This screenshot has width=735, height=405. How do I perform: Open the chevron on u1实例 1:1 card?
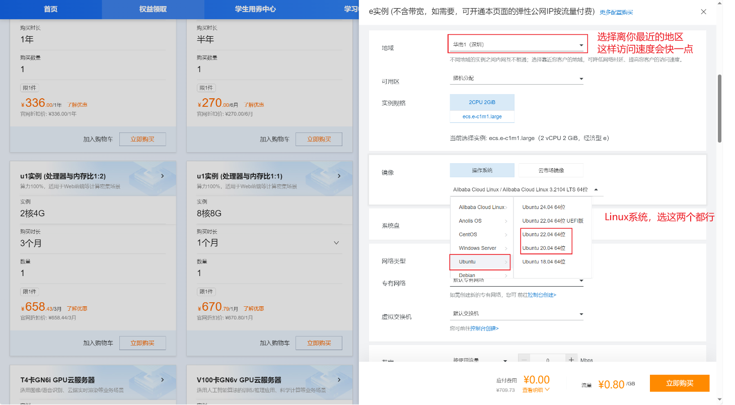pyautogui.click(x=339, y=176)
